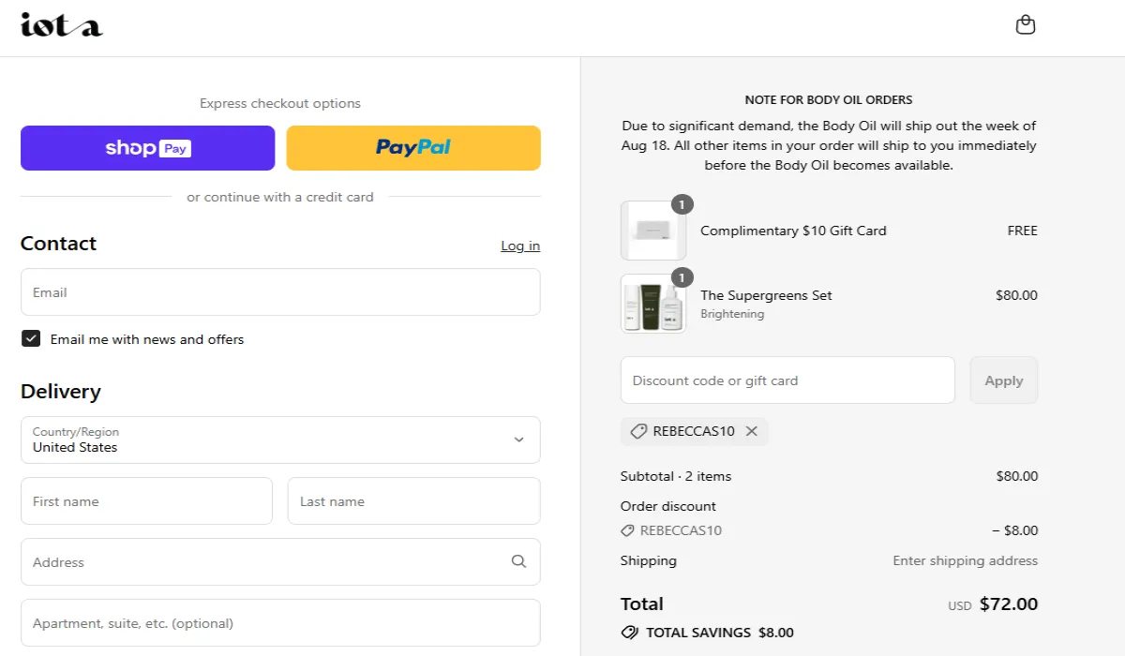Click 'Complimentary $10 Gift Card' product name
The width and height of the screenshot is (1125, 656).
point(793,231)
